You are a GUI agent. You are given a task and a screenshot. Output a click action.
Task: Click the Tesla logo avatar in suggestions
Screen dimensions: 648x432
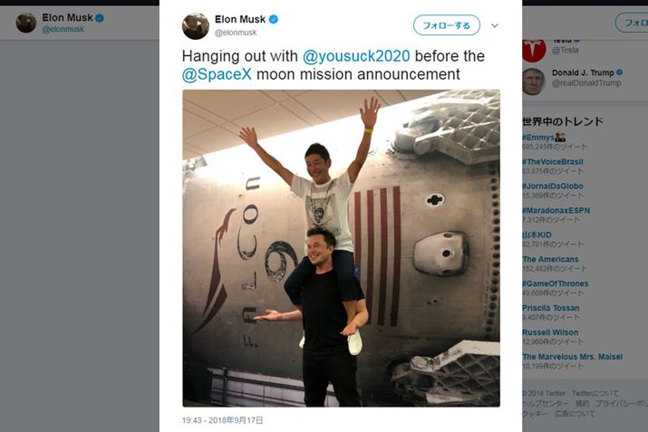point(533,46)
